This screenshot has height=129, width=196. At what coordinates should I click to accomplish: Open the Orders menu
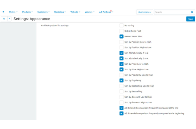13,12
